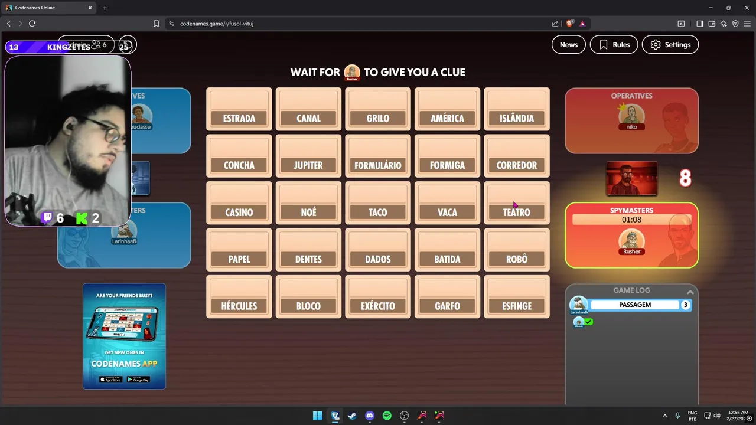Click the PASSAGEM clue in game log
Screen dimensions: 756x425
(635, 305)
